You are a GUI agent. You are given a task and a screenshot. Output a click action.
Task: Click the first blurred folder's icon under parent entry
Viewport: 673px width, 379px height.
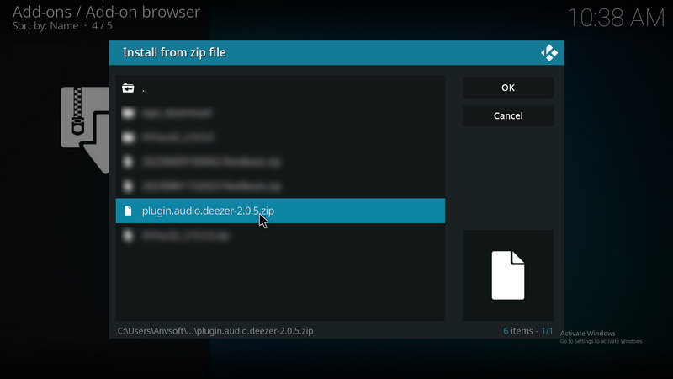click(128, 113)
